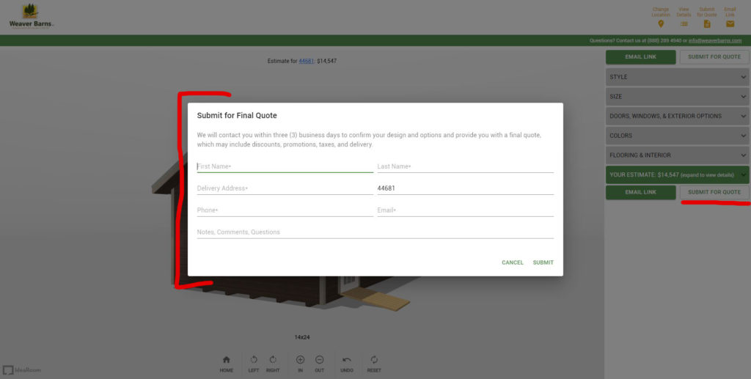This screenshot has height=379, width=751.
Task: Click the Change Location pin icon
Action: (x=661, y=23)
